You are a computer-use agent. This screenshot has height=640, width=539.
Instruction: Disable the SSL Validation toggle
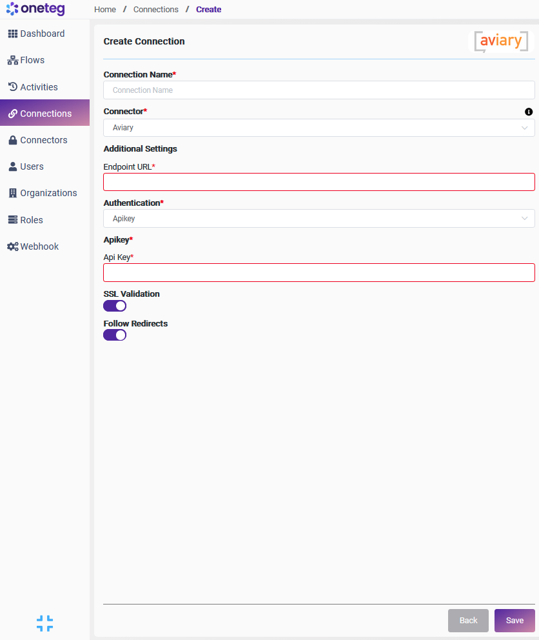click(x=115, y=306)
